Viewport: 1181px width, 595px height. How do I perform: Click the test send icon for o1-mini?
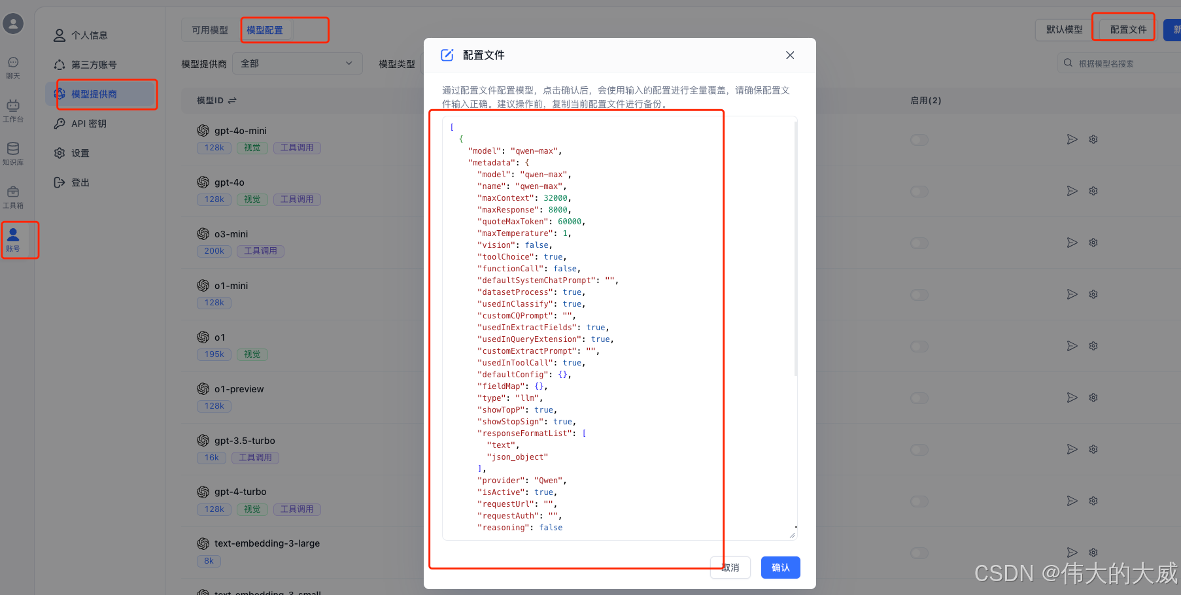click(1072, 294)
